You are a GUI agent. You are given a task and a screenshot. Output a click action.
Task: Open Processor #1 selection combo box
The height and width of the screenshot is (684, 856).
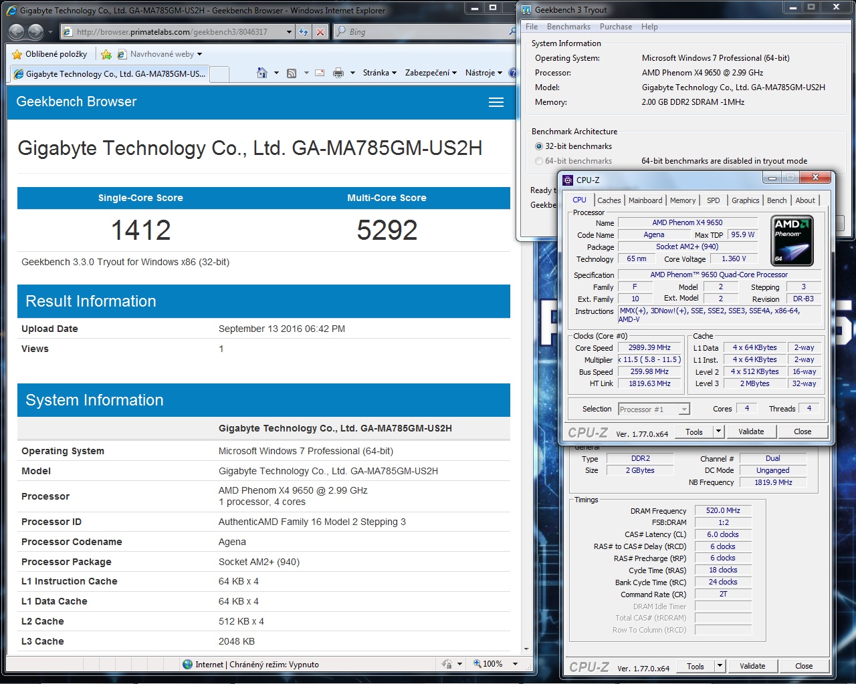pos(653,409)
